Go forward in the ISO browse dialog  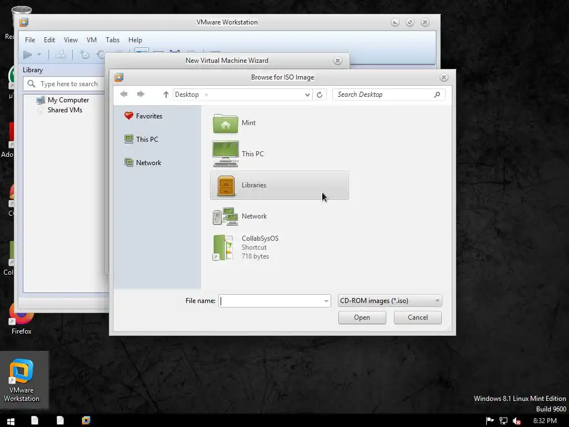coord(141,95)
